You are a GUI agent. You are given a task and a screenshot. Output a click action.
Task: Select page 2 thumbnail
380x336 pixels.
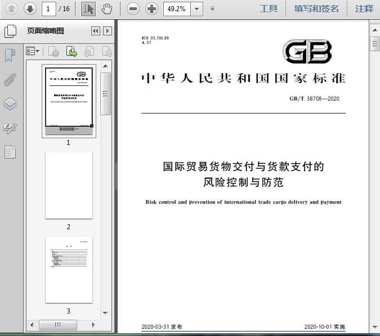coord(69,185)
